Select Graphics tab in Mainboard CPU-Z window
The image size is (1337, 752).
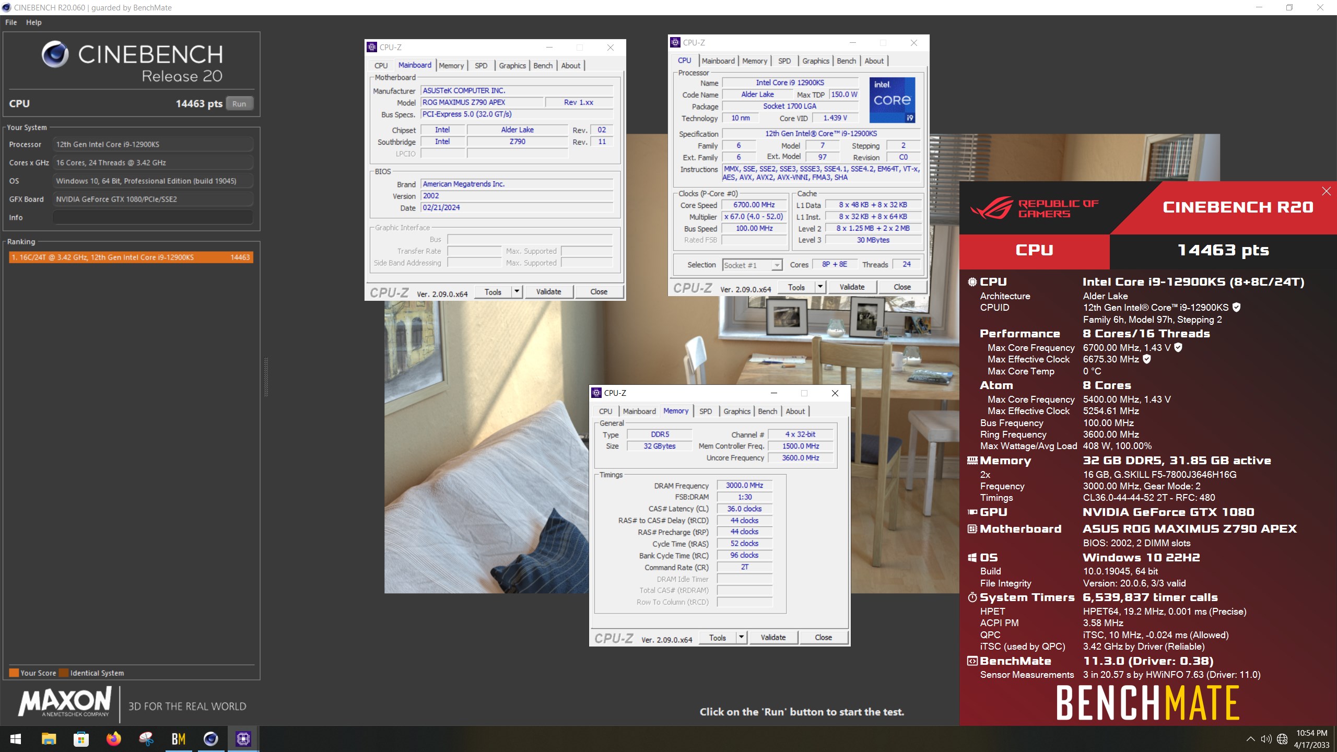click(512, 66)
